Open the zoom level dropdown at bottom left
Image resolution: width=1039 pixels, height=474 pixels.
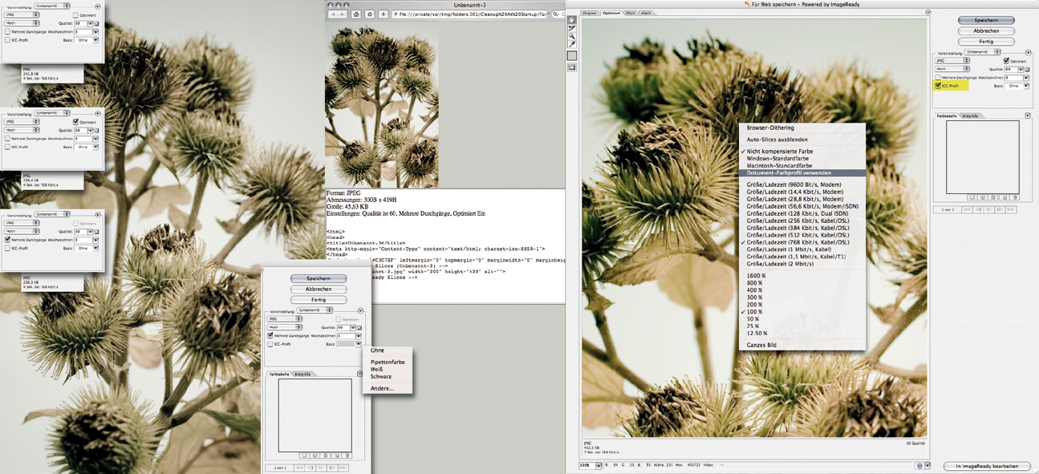(x=599, y=466)
